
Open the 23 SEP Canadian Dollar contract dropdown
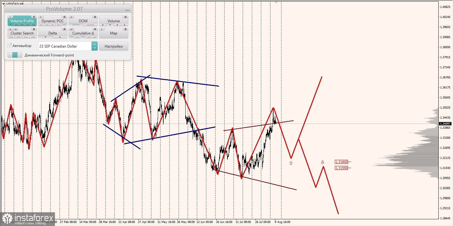coord(65,46)
